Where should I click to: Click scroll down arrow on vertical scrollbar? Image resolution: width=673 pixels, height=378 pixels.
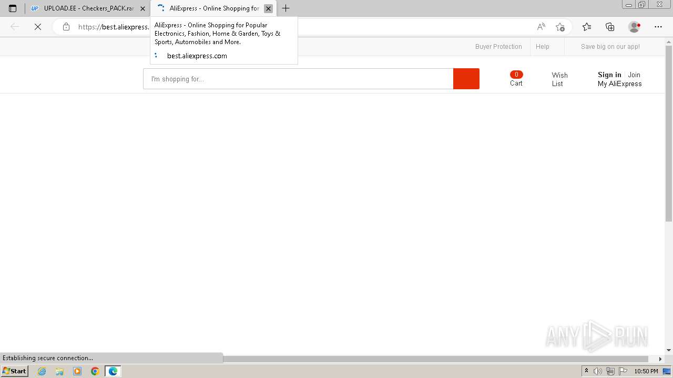(669, 350)
